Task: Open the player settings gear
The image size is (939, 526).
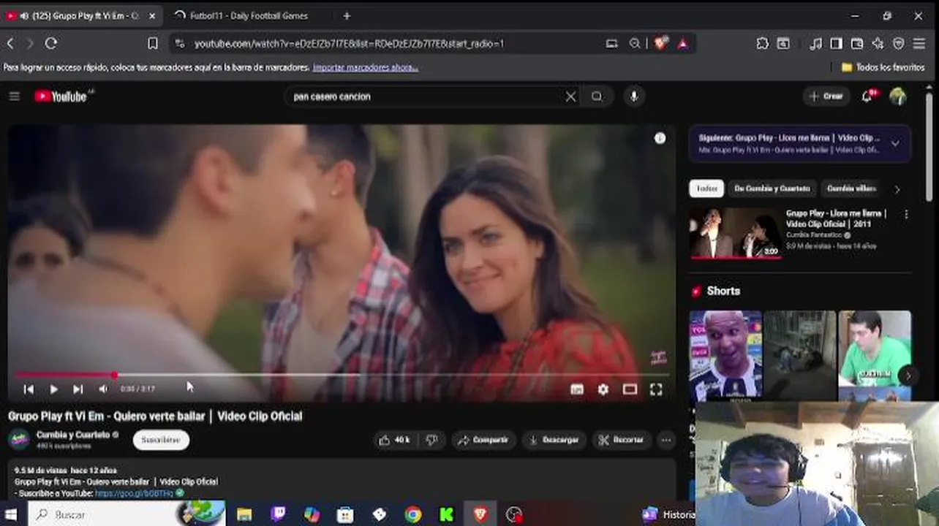Action: click(x=603, y=389)
